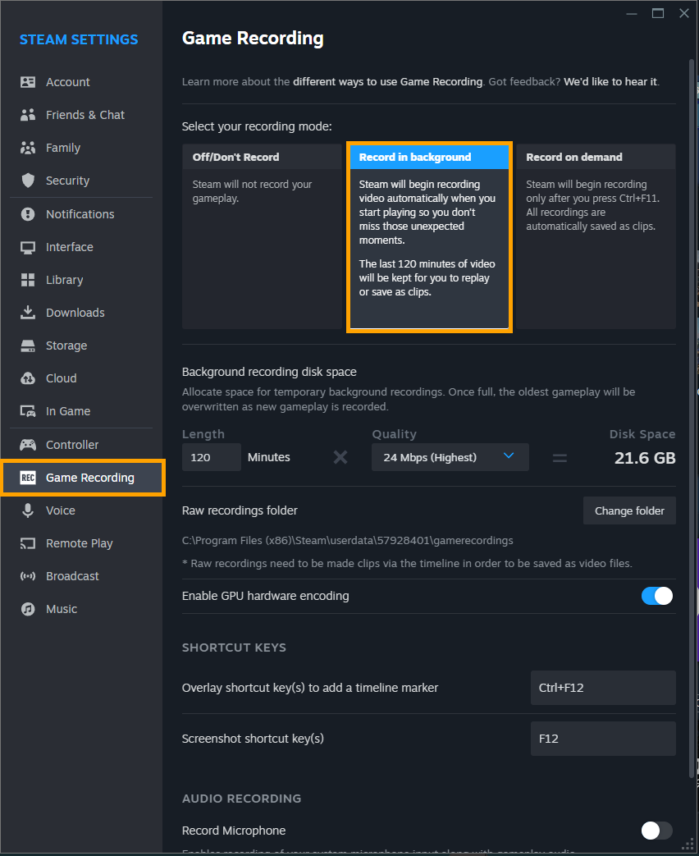Choose the Record in background mode
699x856 pixels.
point(429,236)
